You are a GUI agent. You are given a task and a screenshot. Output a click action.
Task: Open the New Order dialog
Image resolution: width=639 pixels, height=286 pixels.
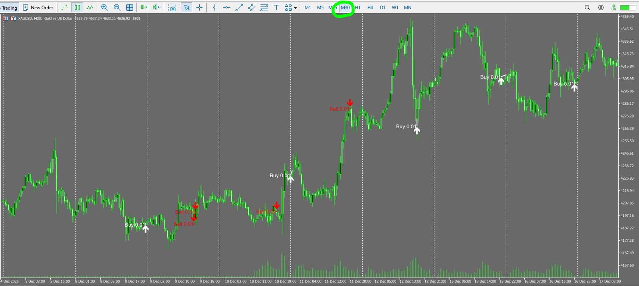pyautogui.click(x=38, y=8)
